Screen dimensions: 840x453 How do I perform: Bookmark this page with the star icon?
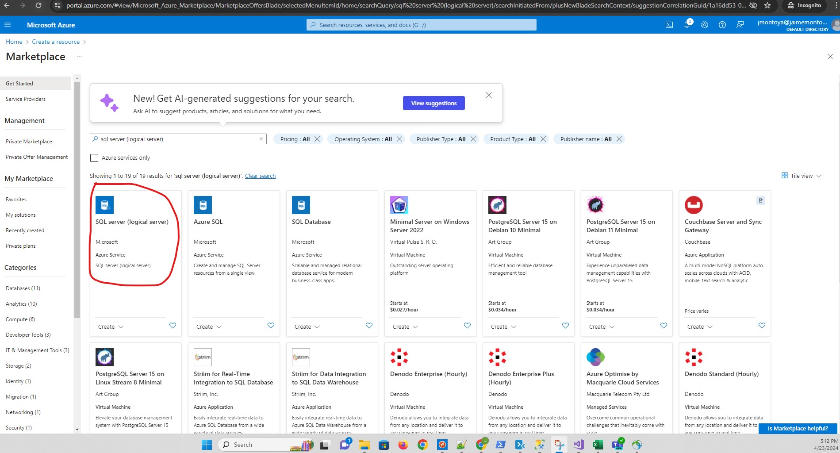[767, 5]
